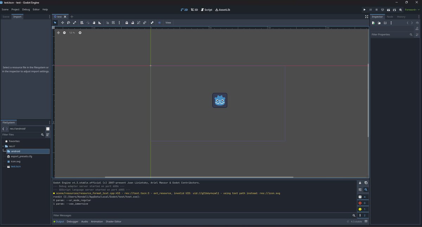Screen dimensions: 422x227
Task: Switch to the 2D workspace
Action: point(184,10)
